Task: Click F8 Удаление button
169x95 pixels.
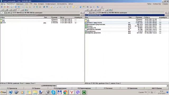Action: click(x=132, y=88)
